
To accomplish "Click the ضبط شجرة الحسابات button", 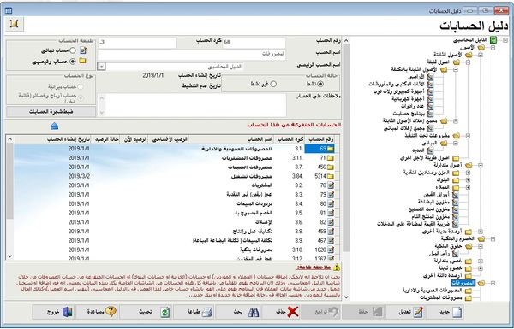I will 51,112.
